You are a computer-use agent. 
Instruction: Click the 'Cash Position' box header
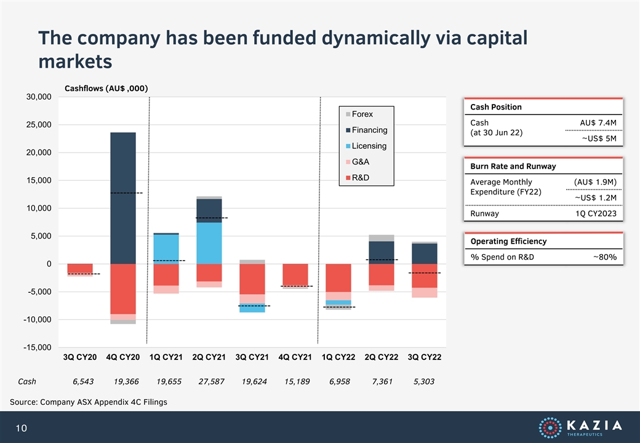(496, 107)
